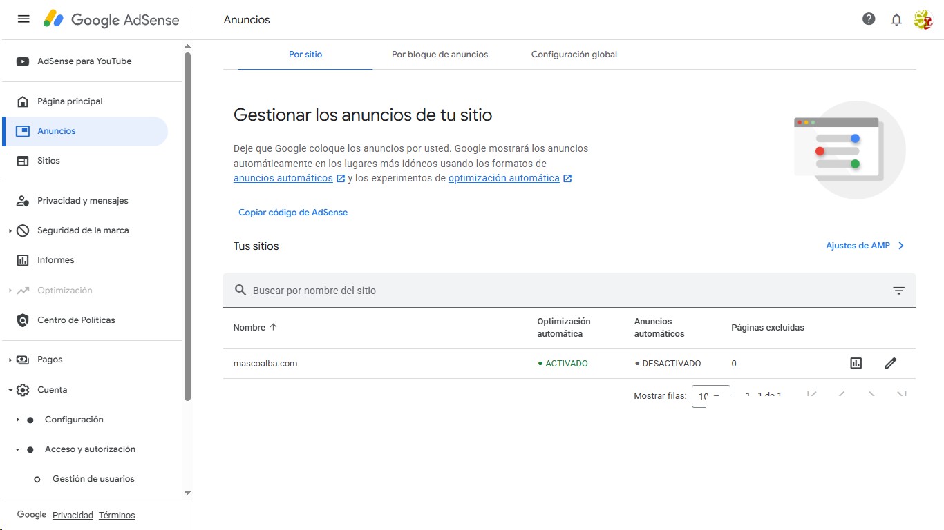944x530 pixels.
Task: Collapse the Cuenta section arrow
Action: [10, 391]
